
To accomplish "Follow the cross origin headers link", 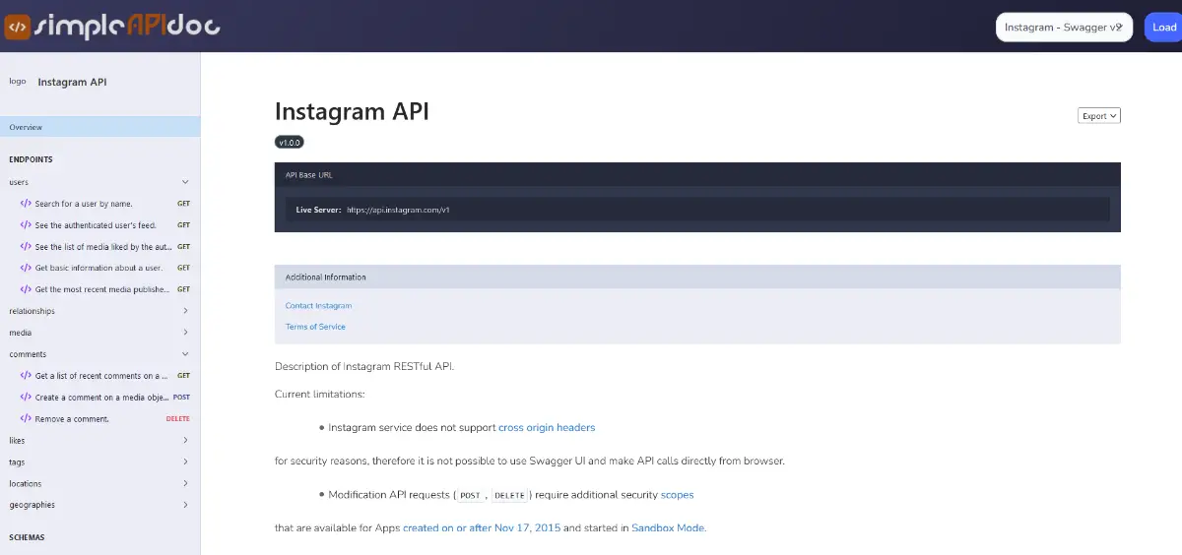I will (547, 427).
